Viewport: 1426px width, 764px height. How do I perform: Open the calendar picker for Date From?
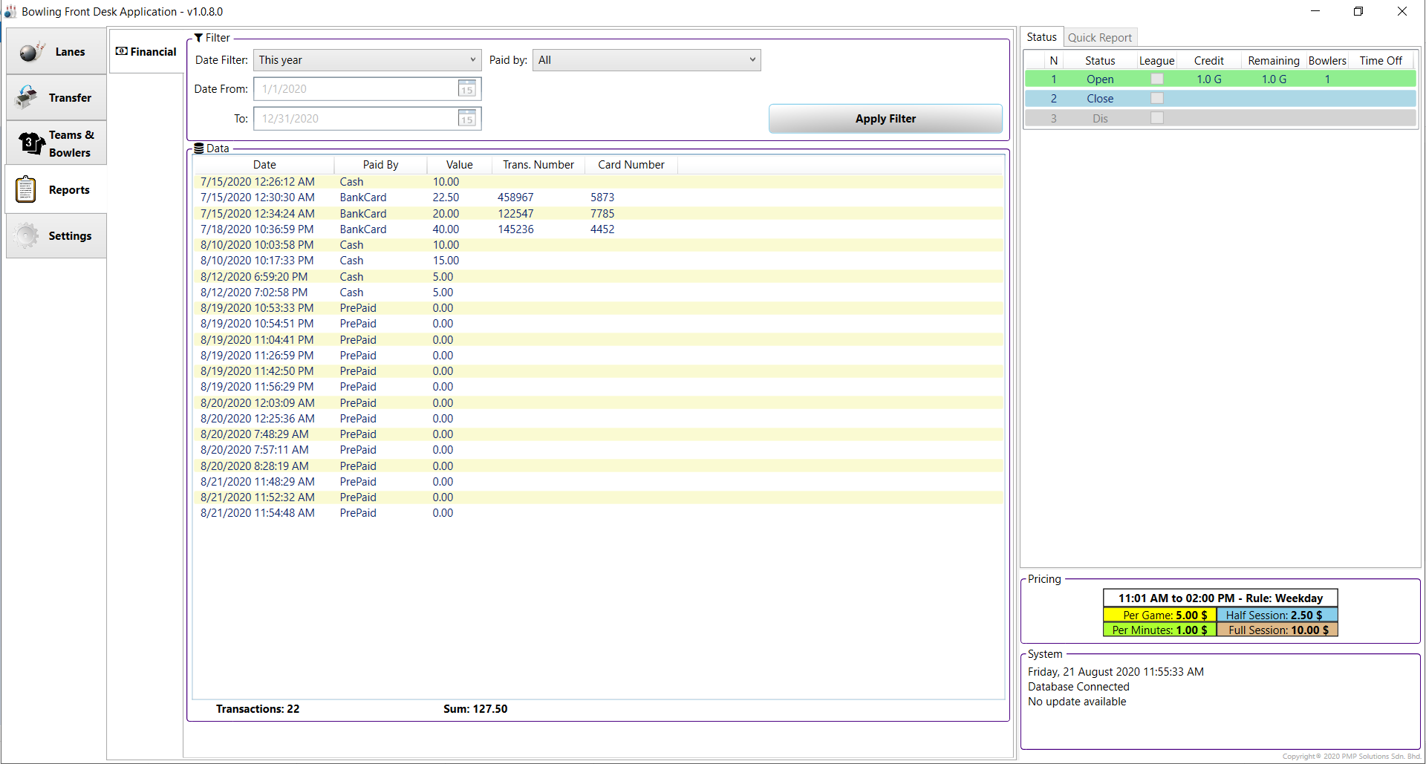click(468, 88)
